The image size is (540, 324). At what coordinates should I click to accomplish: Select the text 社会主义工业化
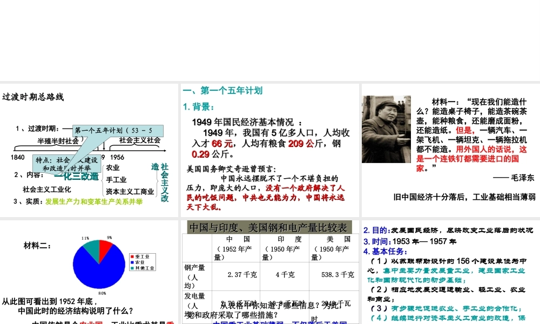[47, 190]
